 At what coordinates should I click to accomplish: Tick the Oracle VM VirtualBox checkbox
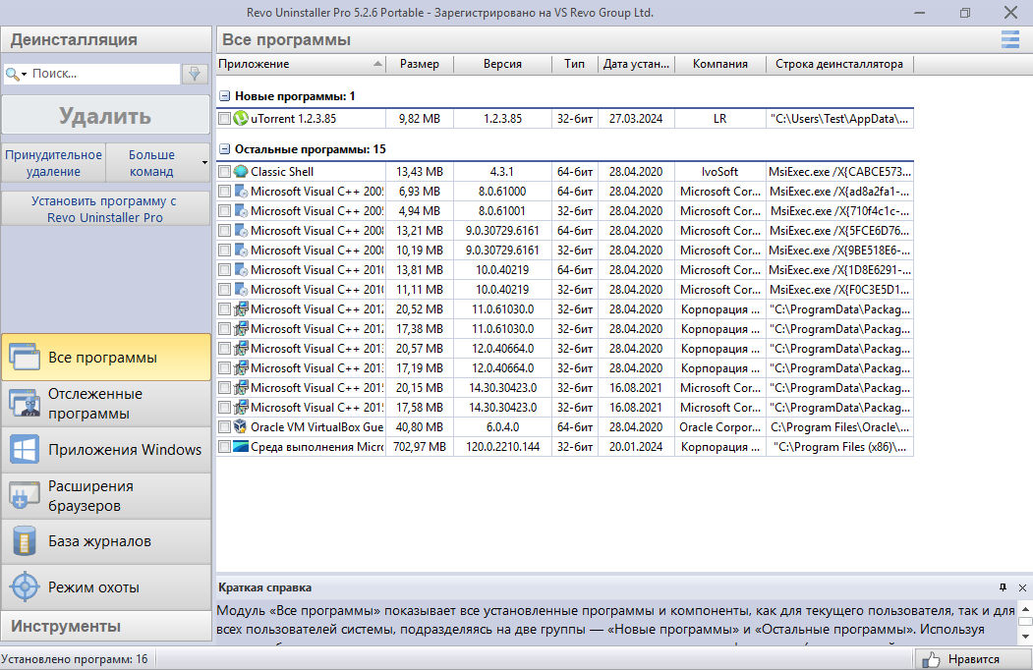pyautogui.click(x=225, y=427)
